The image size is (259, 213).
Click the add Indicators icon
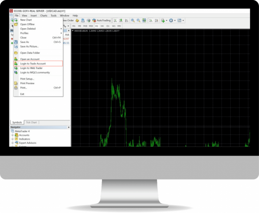pos(163,20)
